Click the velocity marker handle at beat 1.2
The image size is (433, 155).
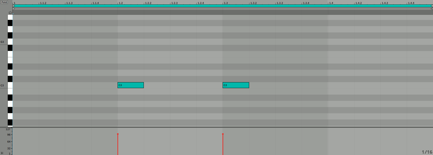pyautogui.click(x=118, y=134)
